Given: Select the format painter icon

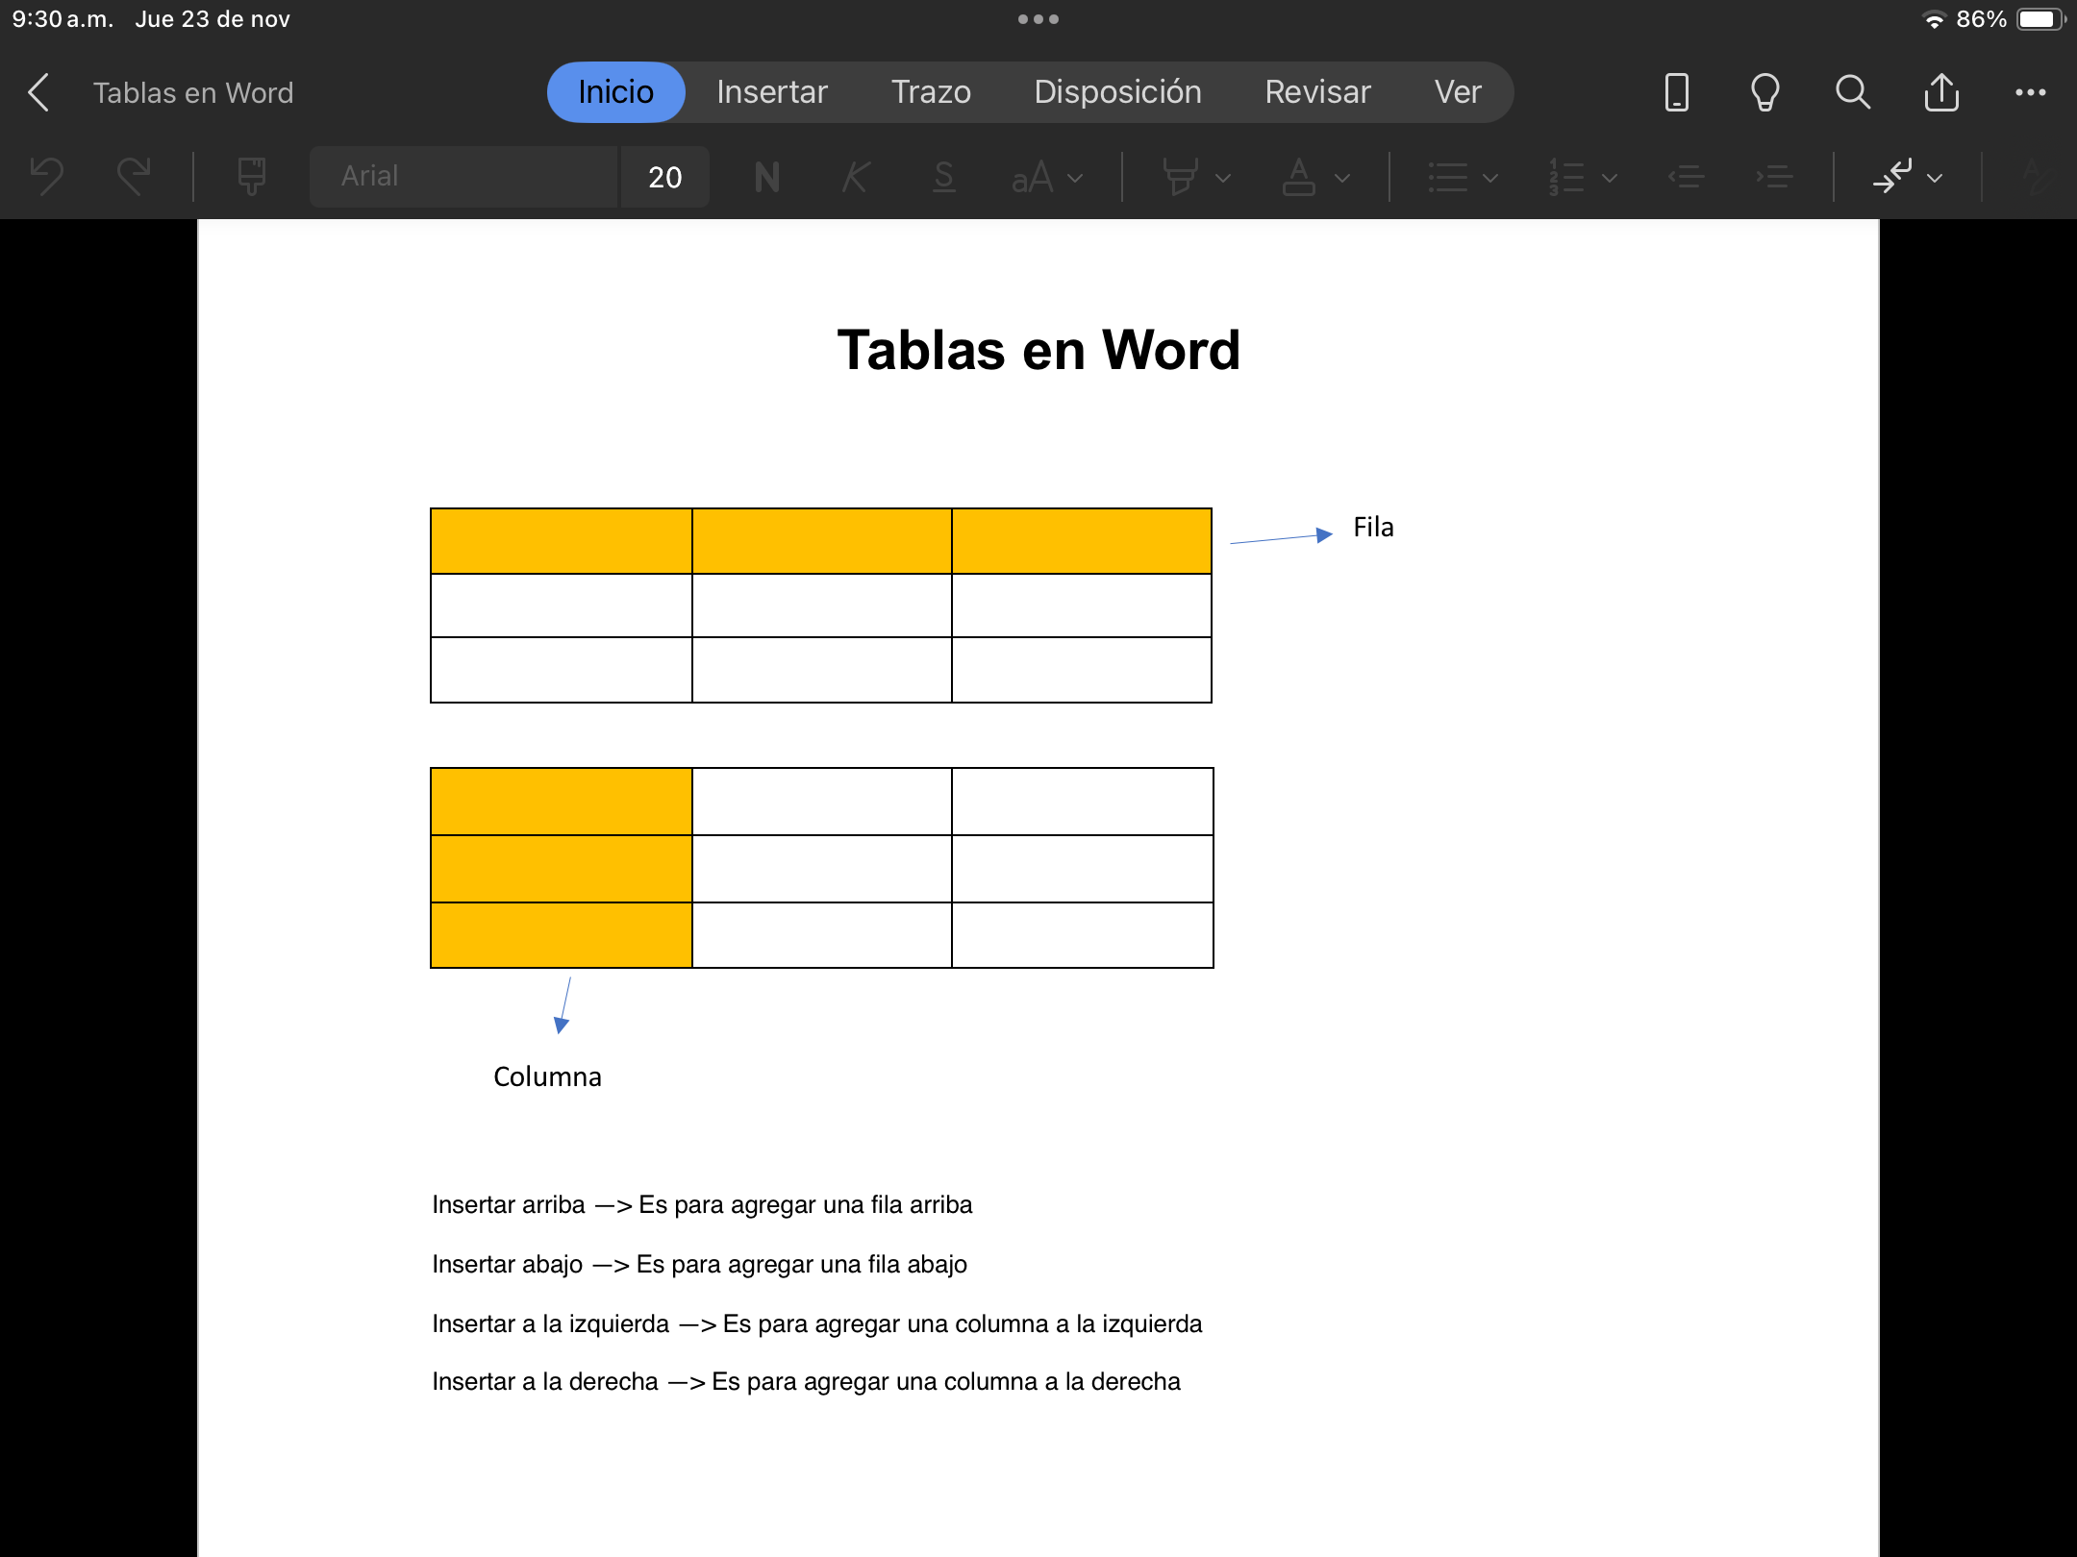Looking at the screenshot, I should pos(251,177).
